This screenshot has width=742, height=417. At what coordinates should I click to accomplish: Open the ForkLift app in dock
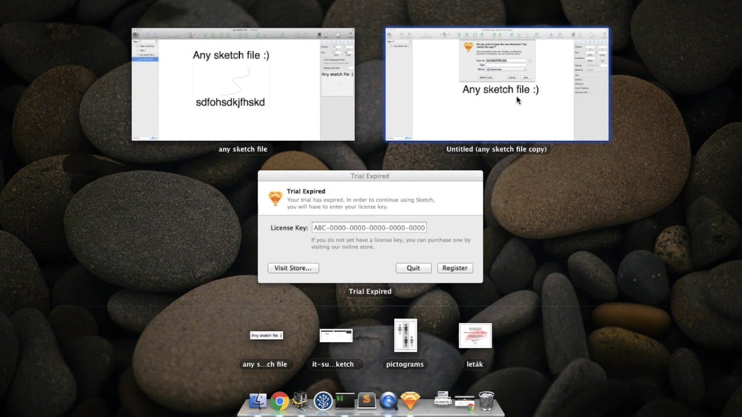point(301,401)
